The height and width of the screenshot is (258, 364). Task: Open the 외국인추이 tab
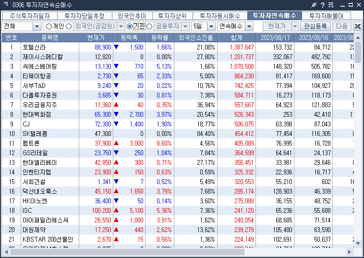click(132, 16)
